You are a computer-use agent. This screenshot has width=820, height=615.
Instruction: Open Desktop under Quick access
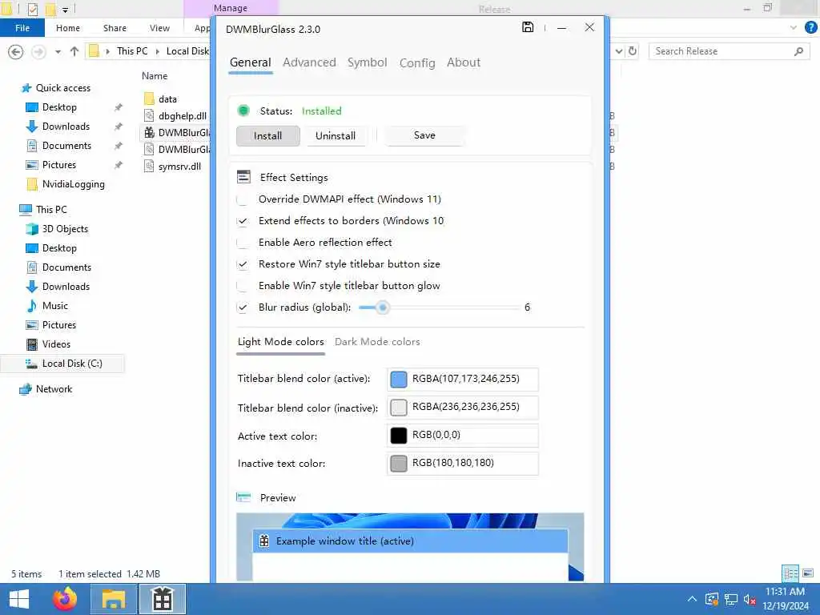coord(59,107)
